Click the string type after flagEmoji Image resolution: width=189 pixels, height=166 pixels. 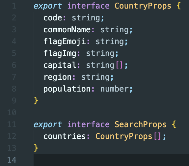[x=110, y=42]
